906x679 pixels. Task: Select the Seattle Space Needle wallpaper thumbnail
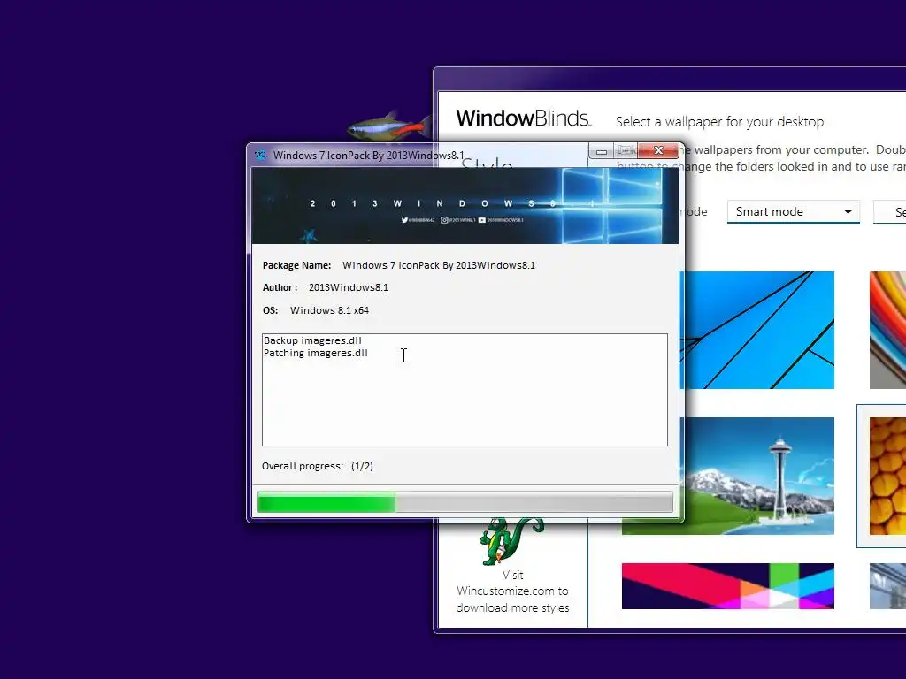tap(759, 477)
